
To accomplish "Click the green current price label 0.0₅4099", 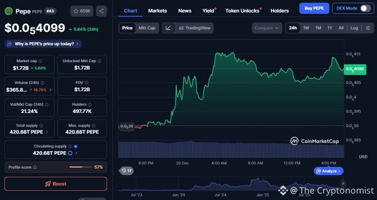I will 355,69.
